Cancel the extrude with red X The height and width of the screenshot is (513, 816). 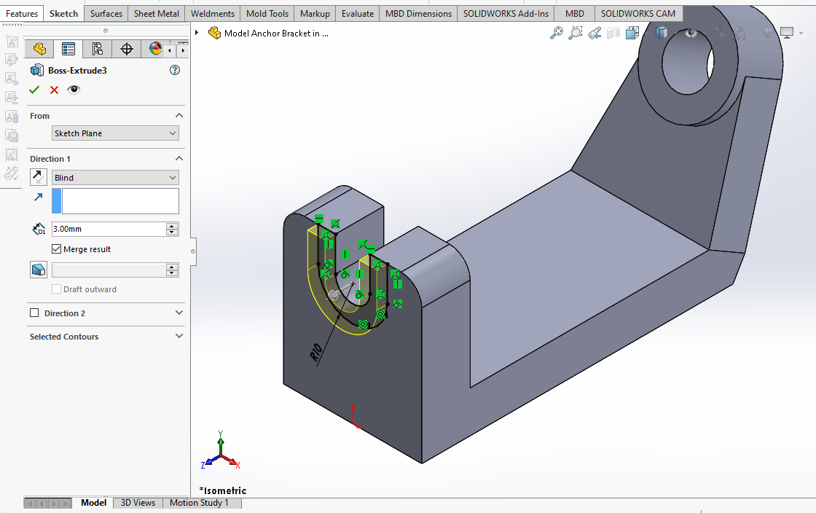coord(54,90)
